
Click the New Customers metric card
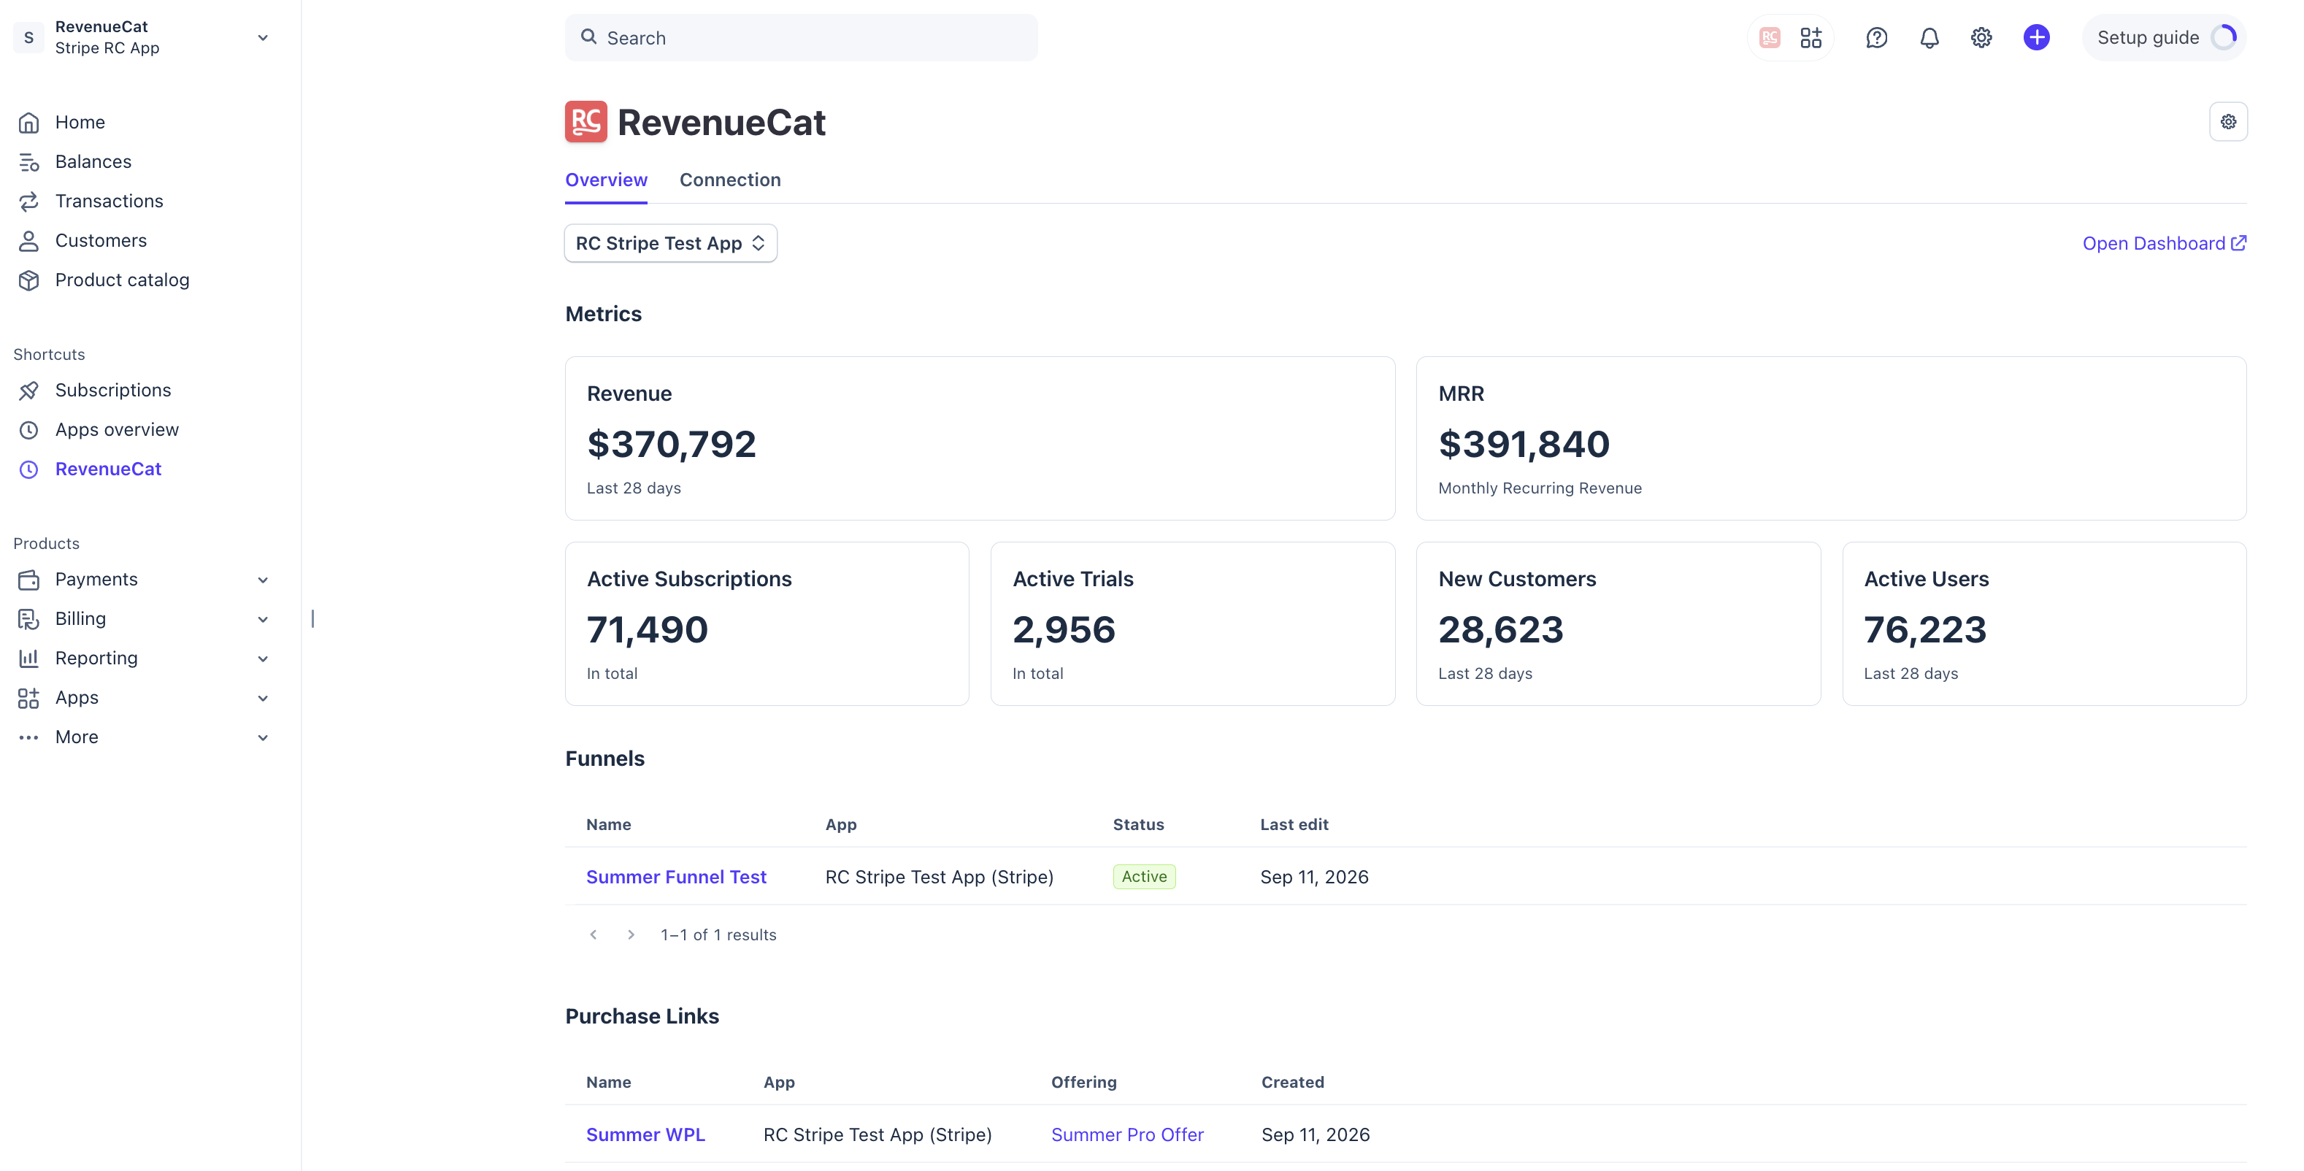pos(1618,623)
